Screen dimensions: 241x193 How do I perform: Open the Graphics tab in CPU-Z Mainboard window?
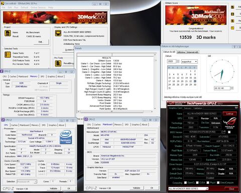(136, 125)
